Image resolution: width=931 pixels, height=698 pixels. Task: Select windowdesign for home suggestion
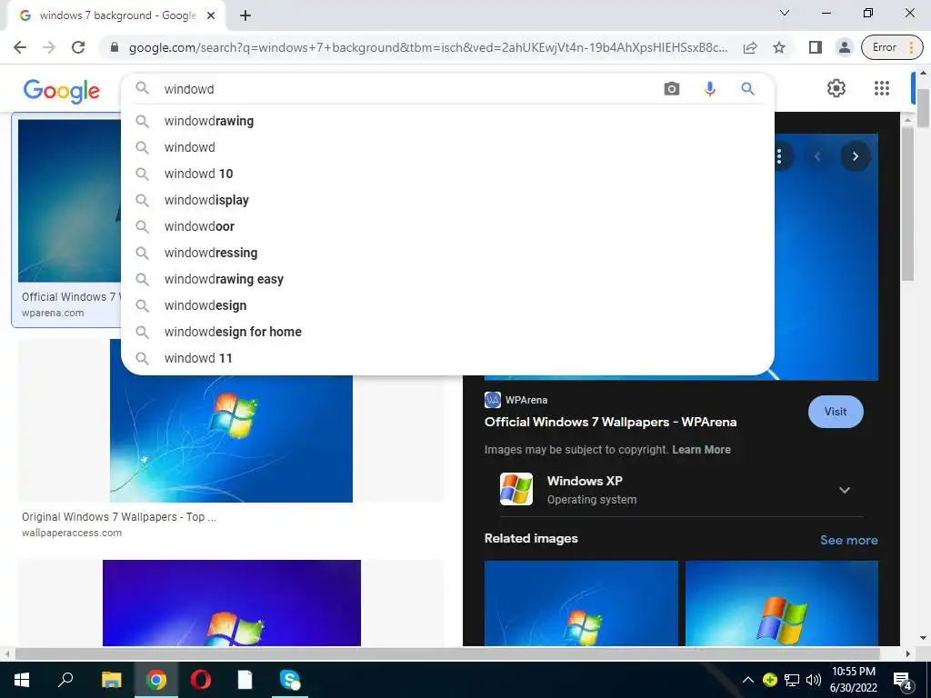[447, 332]
